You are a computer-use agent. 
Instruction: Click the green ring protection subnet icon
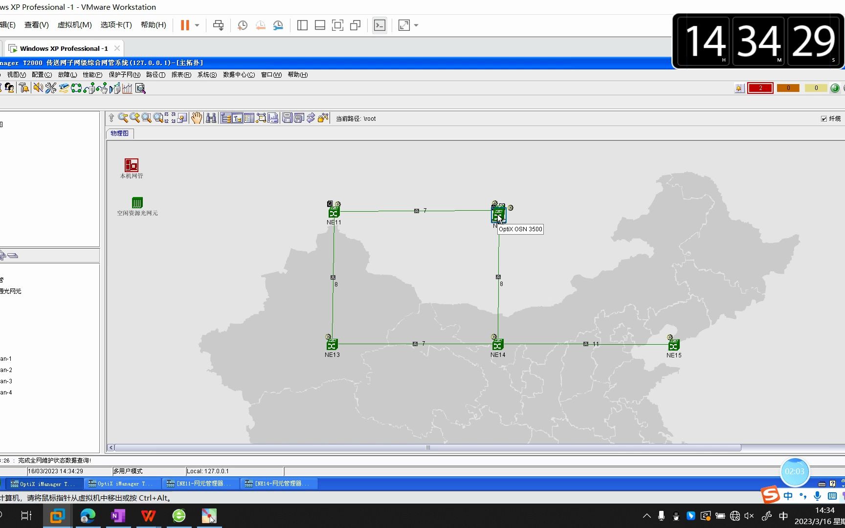coord(76,88)
